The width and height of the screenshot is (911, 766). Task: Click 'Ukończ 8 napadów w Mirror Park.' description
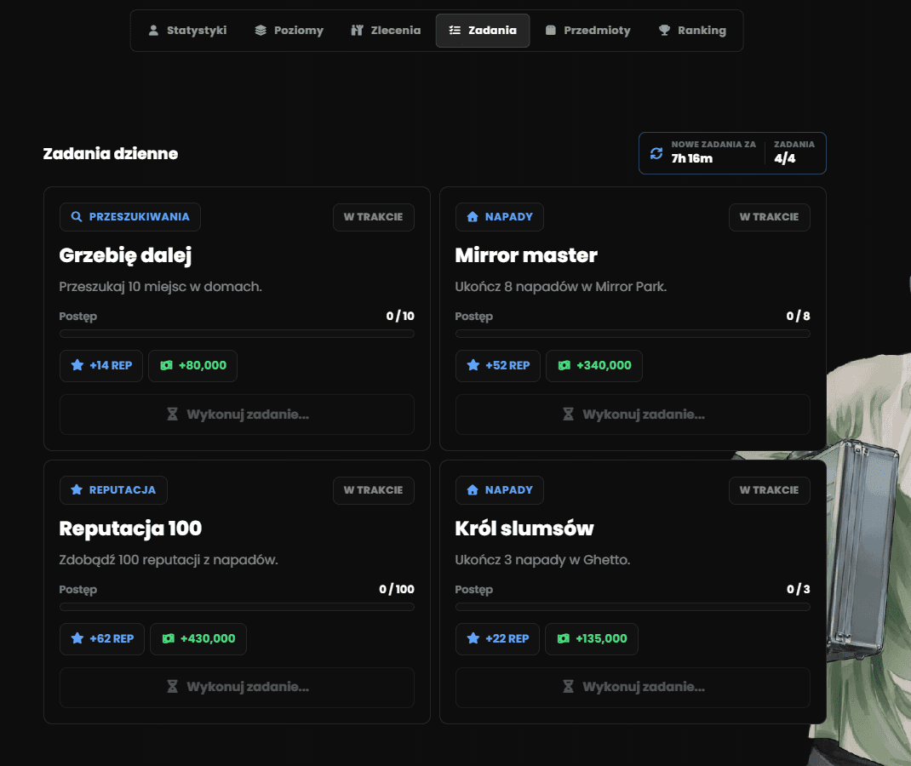tap(561, 287)
